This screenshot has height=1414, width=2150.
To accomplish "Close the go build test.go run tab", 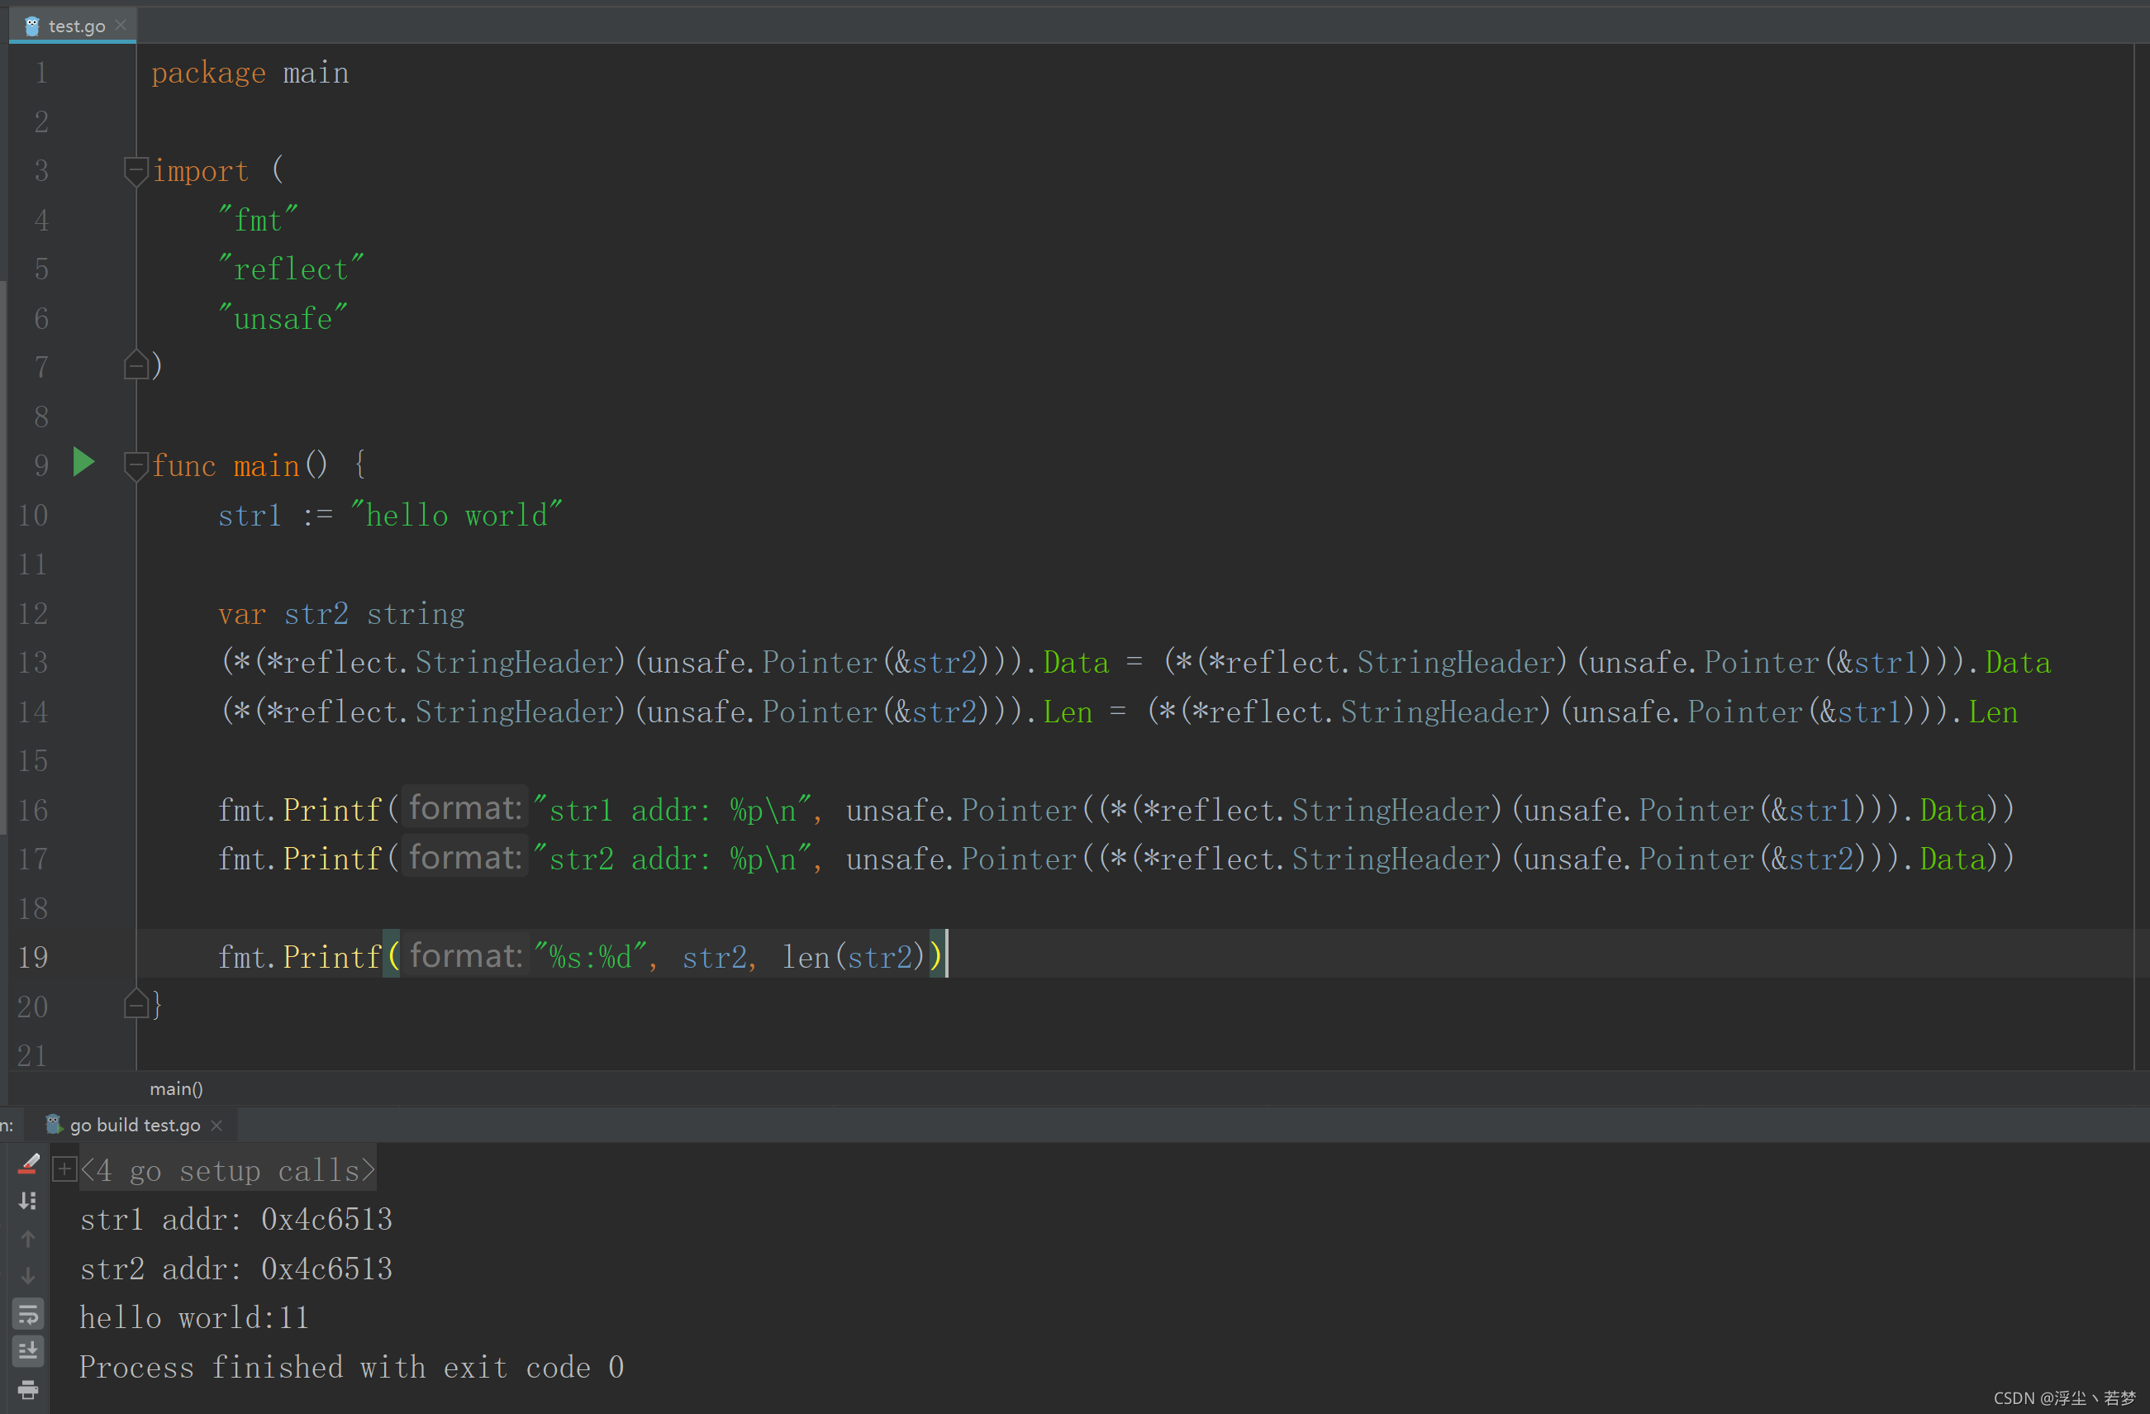I will point(216,1125).
